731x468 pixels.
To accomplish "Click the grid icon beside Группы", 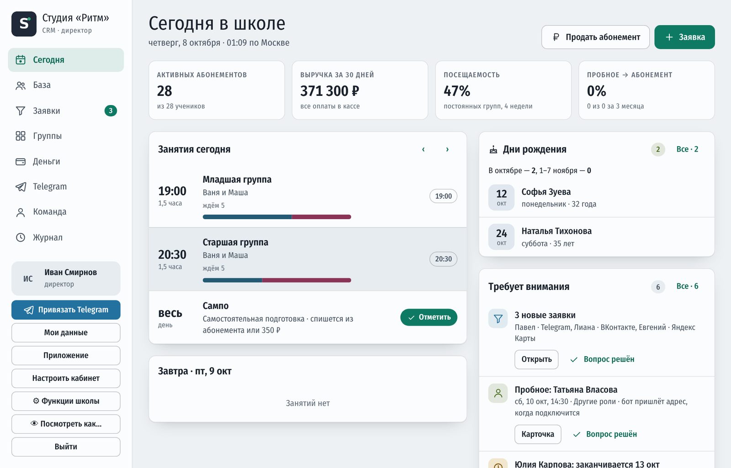I will 21,136.
